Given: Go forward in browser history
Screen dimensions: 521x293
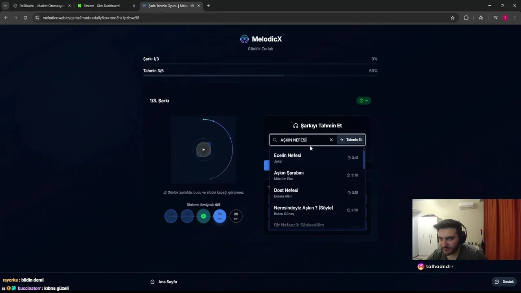Looking at the screenshot, I should click(x=16, y=18).
